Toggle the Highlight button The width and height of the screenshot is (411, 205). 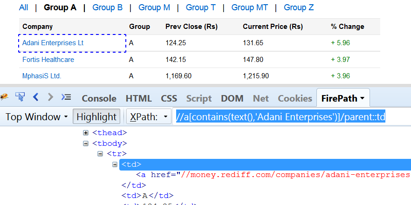(96, 116)
